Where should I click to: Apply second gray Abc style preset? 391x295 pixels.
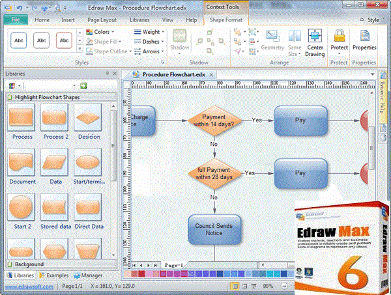(42, 40)
